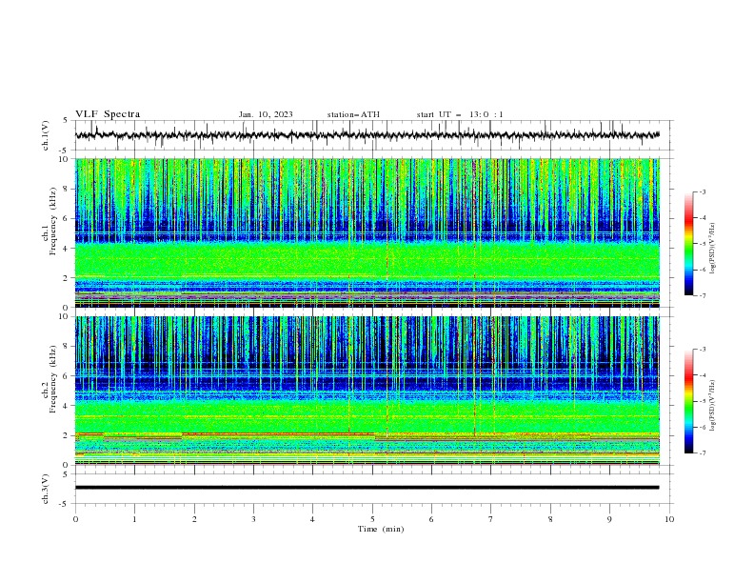Click the "ch.1(V)" axis label

(46, 135)
